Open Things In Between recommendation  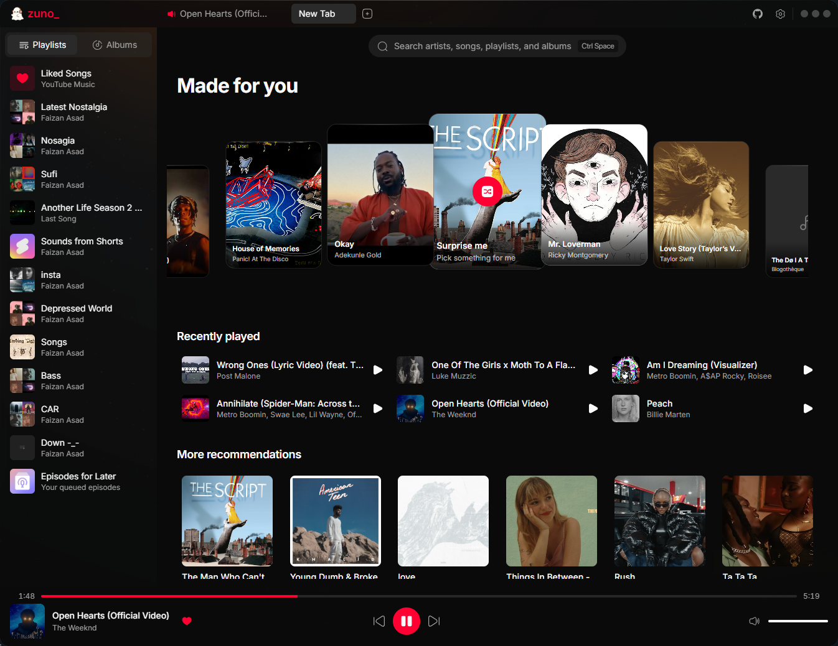(x=552, y=521)
